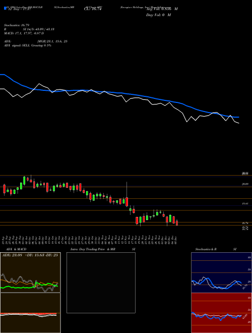Viewport: 252px width, 333px height.
Task: Click the 'CL: 16.74' closing price text
Action: [x=93, y=9]
